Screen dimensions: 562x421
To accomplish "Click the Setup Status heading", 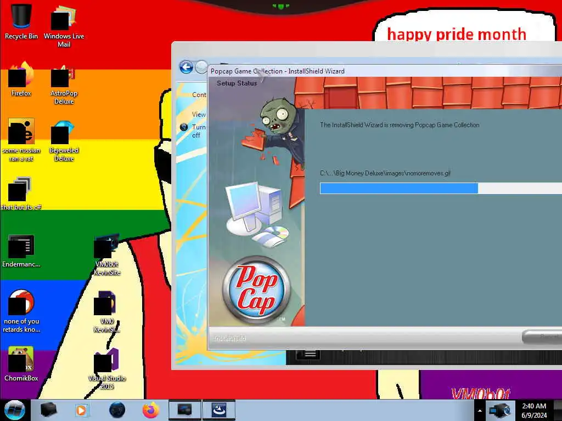I will point(237,83).
